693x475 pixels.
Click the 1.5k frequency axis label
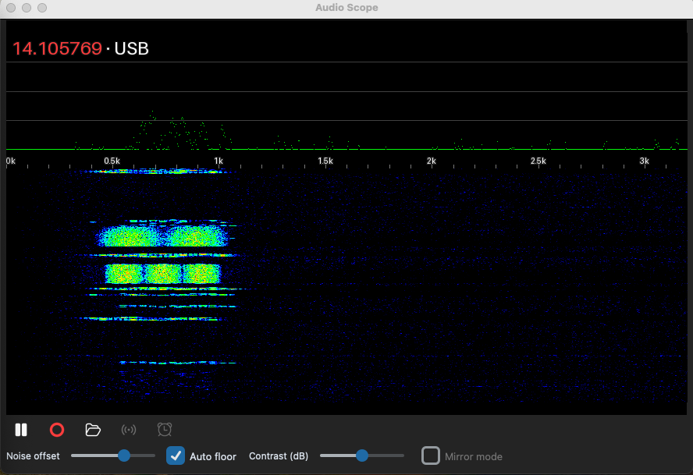(325, 161)
